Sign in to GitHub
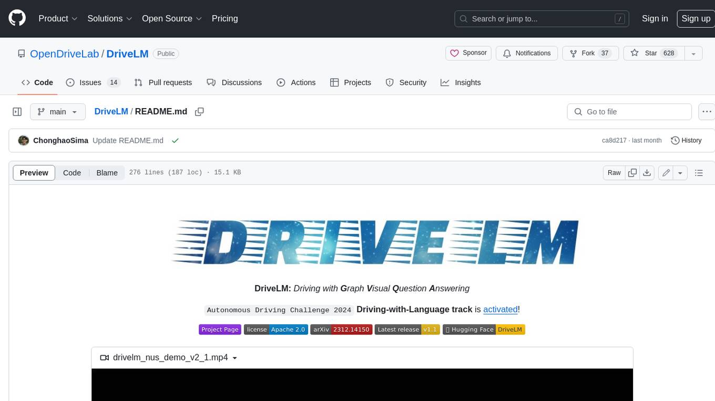This screenshot has height=401, width=715. 655,18
